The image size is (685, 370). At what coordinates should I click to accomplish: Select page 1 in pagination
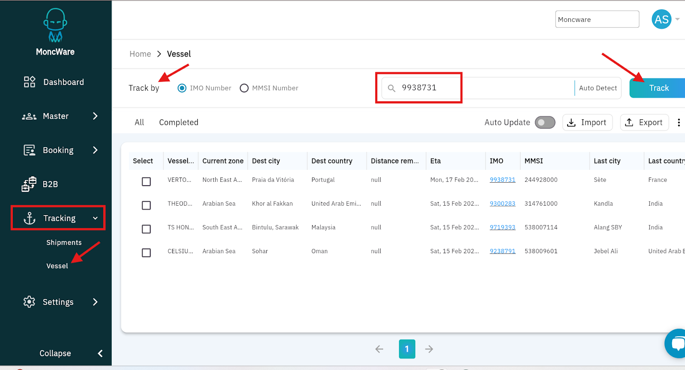point(407,349)
